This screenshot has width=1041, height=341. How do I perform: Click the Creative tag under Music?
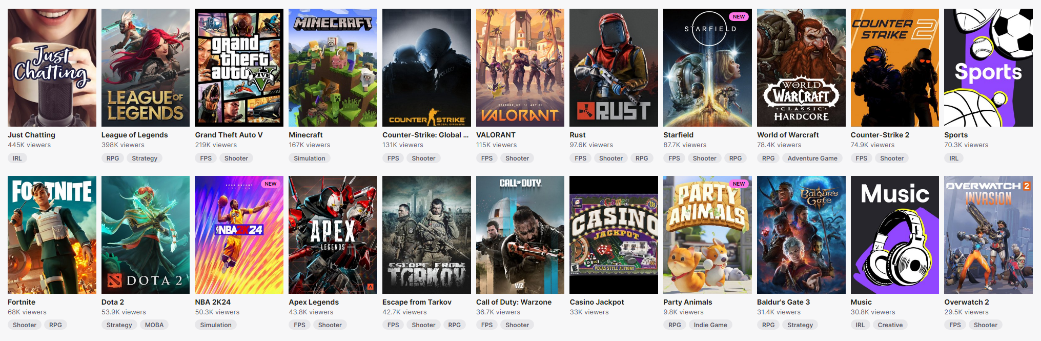tap(890, 325)
